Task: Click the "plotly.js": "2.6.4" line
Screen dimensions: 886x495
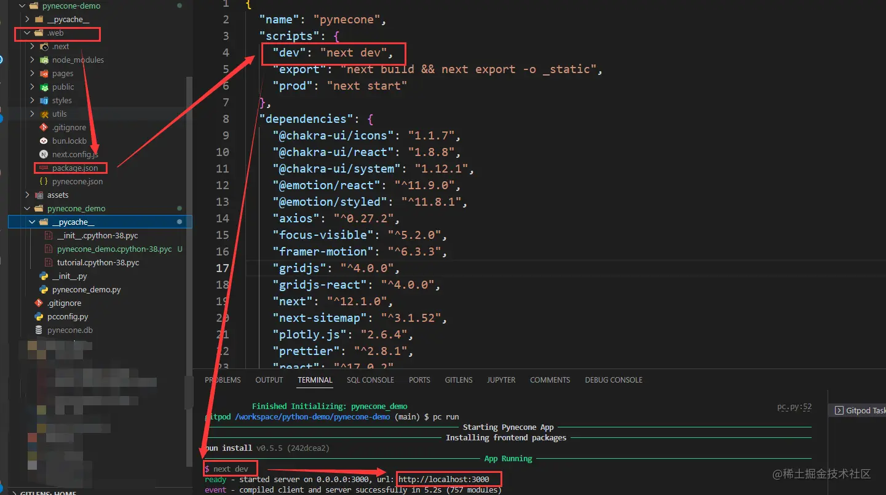Action: (x=343, y=335)
